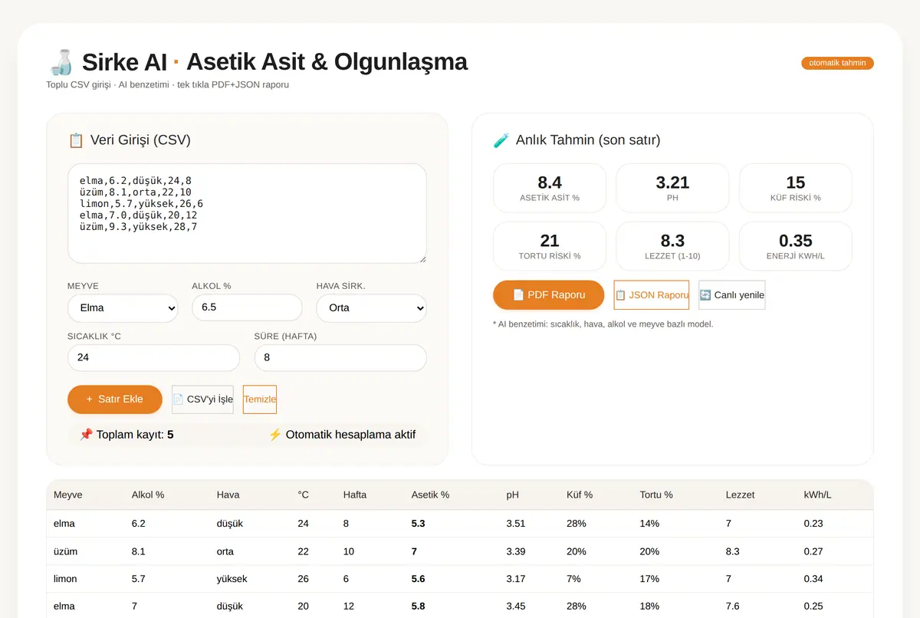Click the Tortu Riski % card showing 21
The image size is (920, 618).
point(550,246)
